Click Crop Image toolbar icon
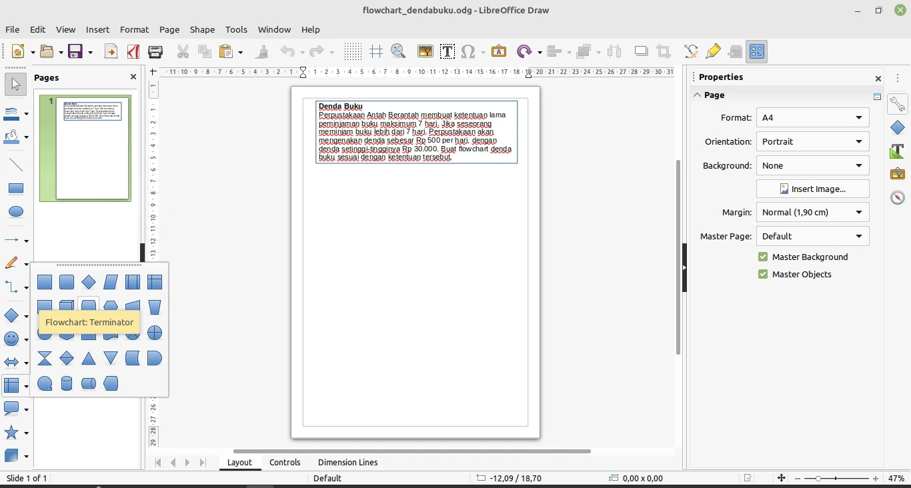Viewport: 911px width, 488px height. [x=663, y=51]
